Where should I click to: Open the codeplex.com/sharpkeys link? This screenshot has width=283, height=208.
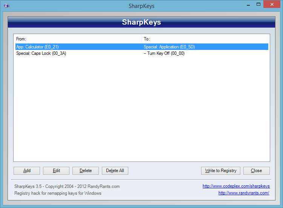pyautogui.click(x=236, y=186)
